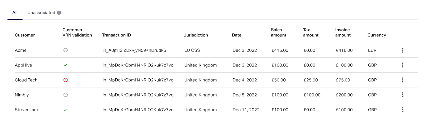The image size is (425, 122).
Task: Open the three-dot menu for Acme
Action: tap(403, 50)
